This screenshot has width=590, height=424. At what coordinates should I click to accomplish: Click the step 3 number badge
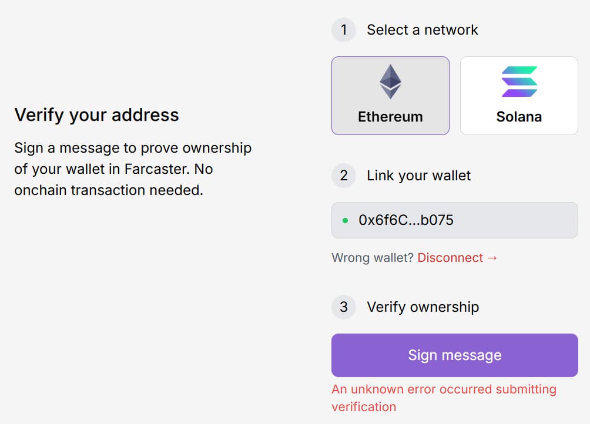click(x=344, y=307)
